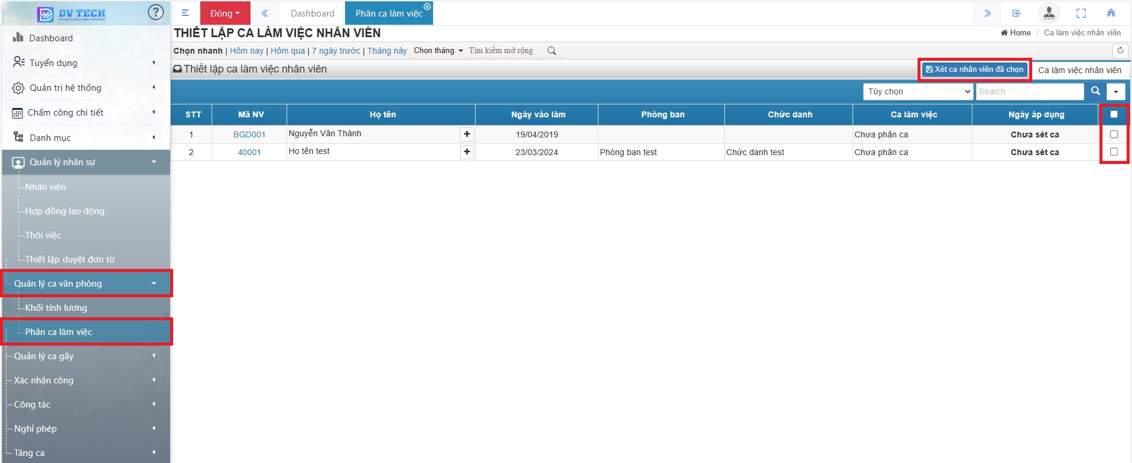Screen dimensions: 1132x463
Task: Click the double right arrow tab scroller
Action: pos(987,13)
